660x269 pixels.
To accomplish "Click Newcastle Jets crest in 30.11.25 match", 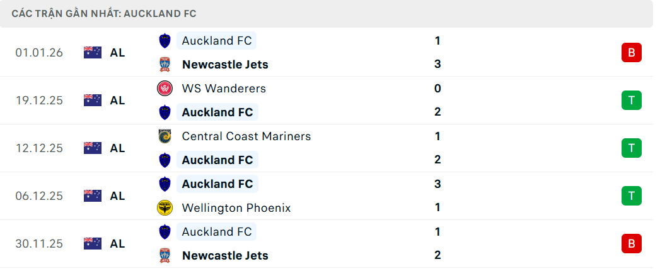I will click(165, 255).
